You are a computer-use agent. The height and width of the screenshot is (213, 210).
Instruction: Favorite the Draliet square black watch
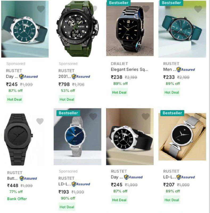[146, 9]
